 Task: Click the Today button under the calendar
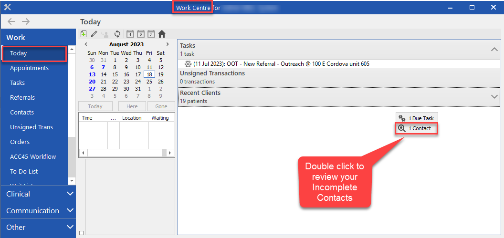(95, 106)
